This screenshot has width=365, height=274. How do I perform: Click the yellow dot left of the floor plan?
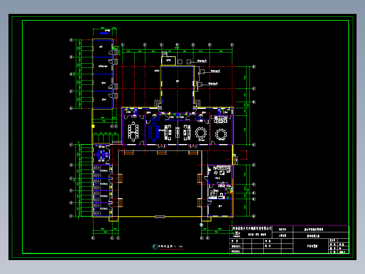pyautogui.click(x=93, y=126)
